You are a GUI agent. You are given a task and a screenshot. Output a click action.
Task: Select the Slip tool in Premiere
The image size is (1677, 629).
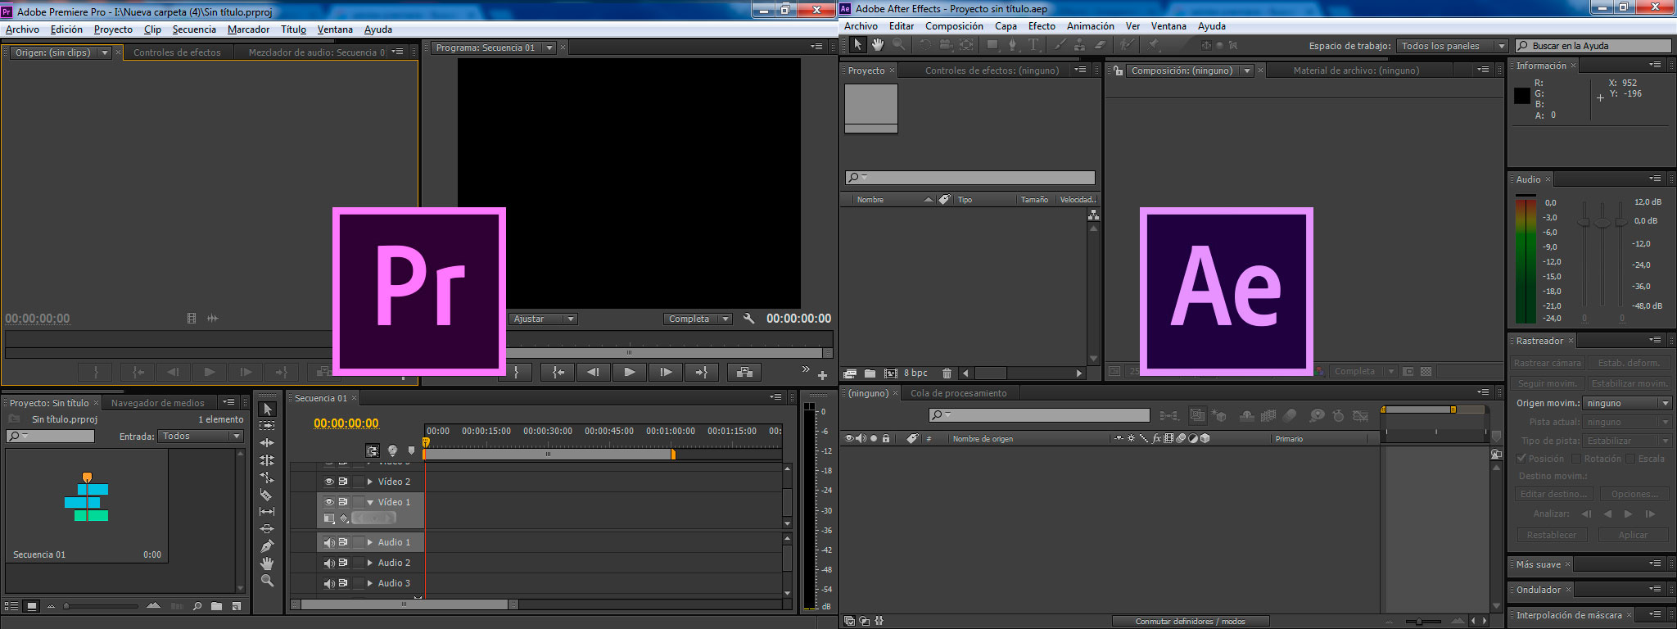[267, 512]
